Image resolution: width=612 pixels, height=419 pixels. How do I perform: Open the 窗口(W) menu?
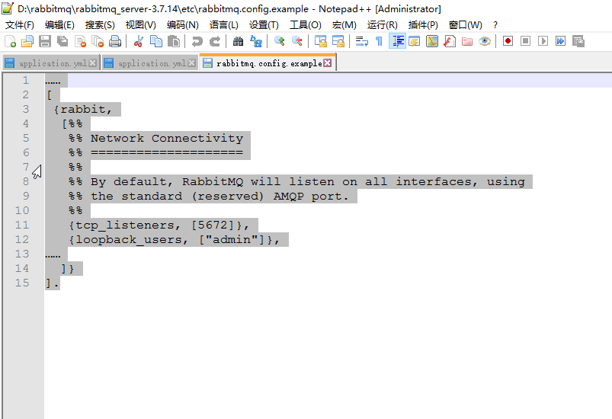pyautogui.click(x=465, y=25)
